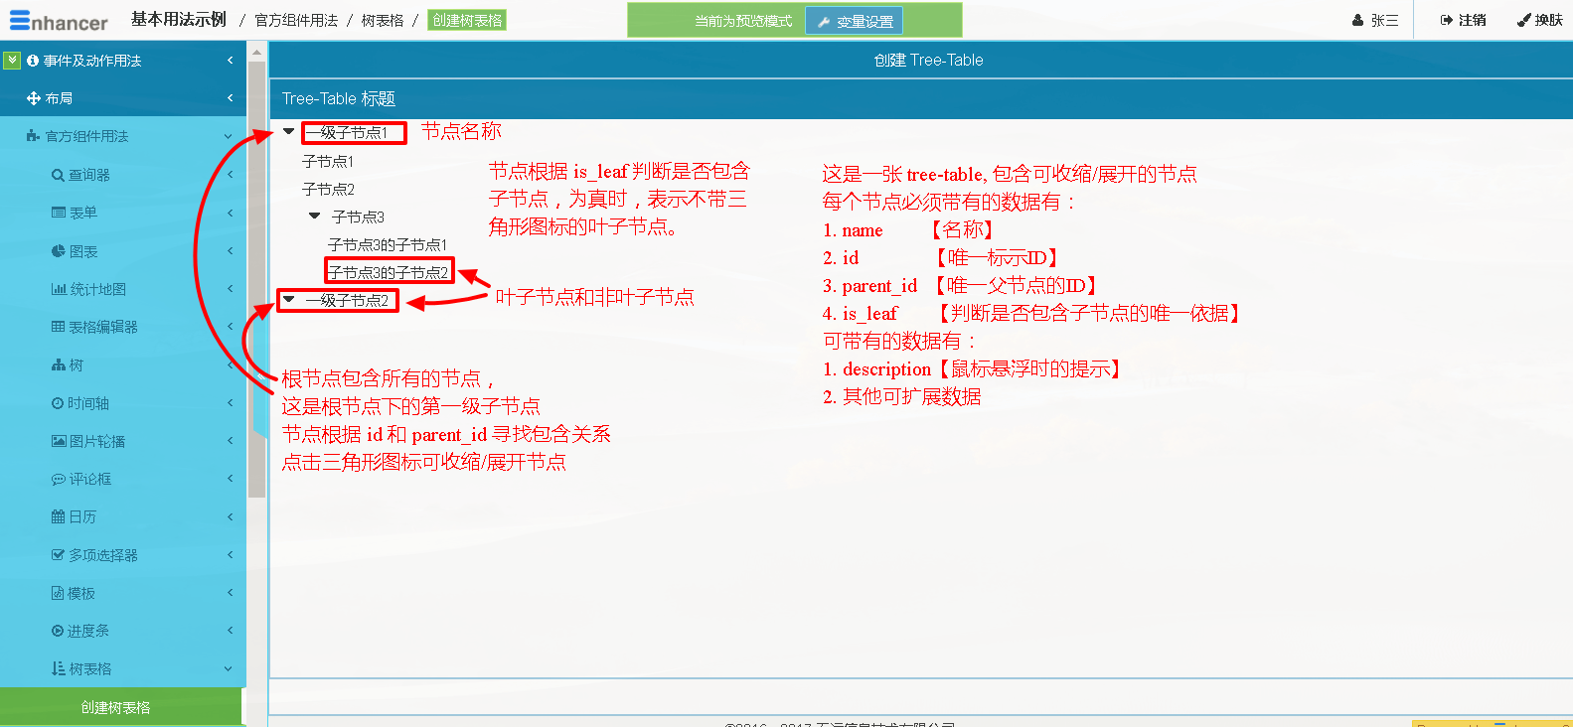Click the magnifier icon beside 查询器

click(58, 175)
